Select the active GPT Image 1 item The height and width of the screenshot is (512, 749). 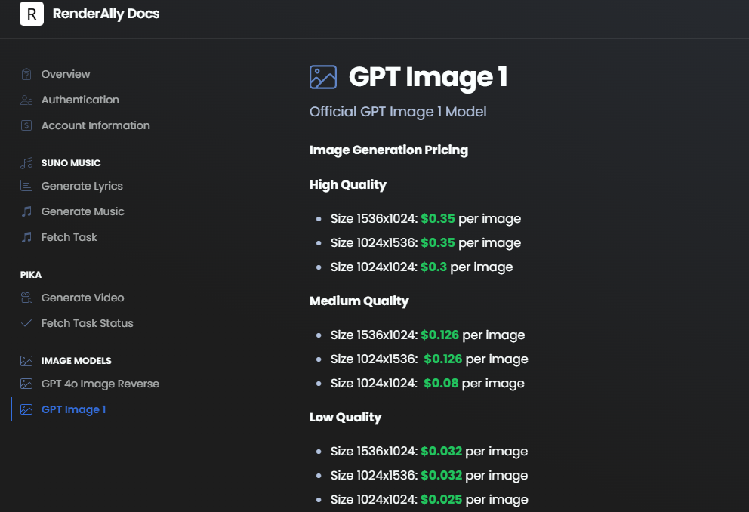[73, 409]
